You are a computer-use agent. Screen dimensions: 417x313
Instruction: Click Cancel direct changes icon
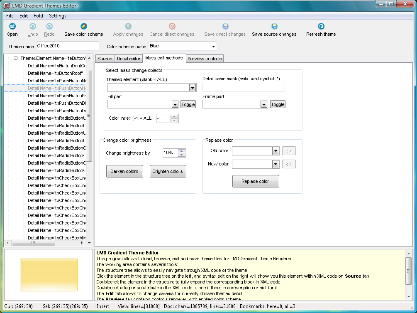pos(172,26)
